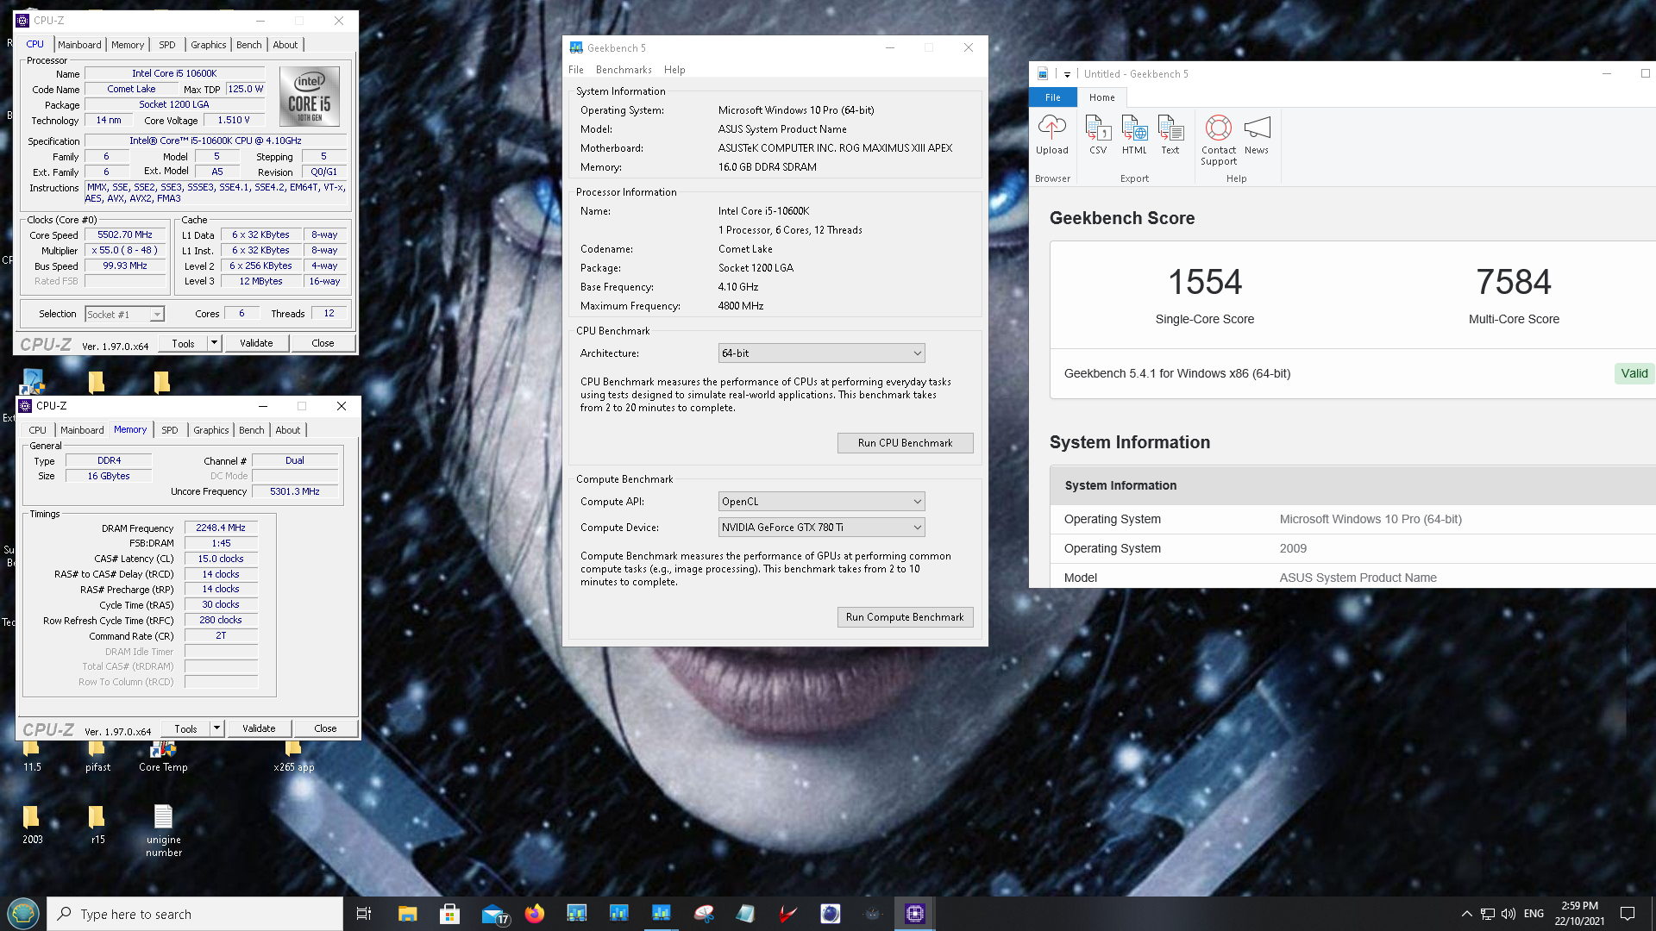Open the Mail app on taskbar
1656x931 pixels.
494,914
